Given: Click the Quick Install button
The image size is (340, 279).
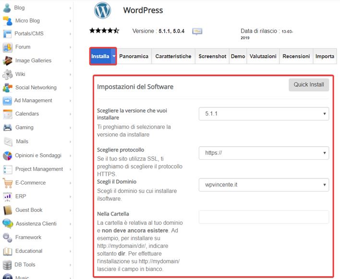Looking at the screenshot, I should coord(309,85).
